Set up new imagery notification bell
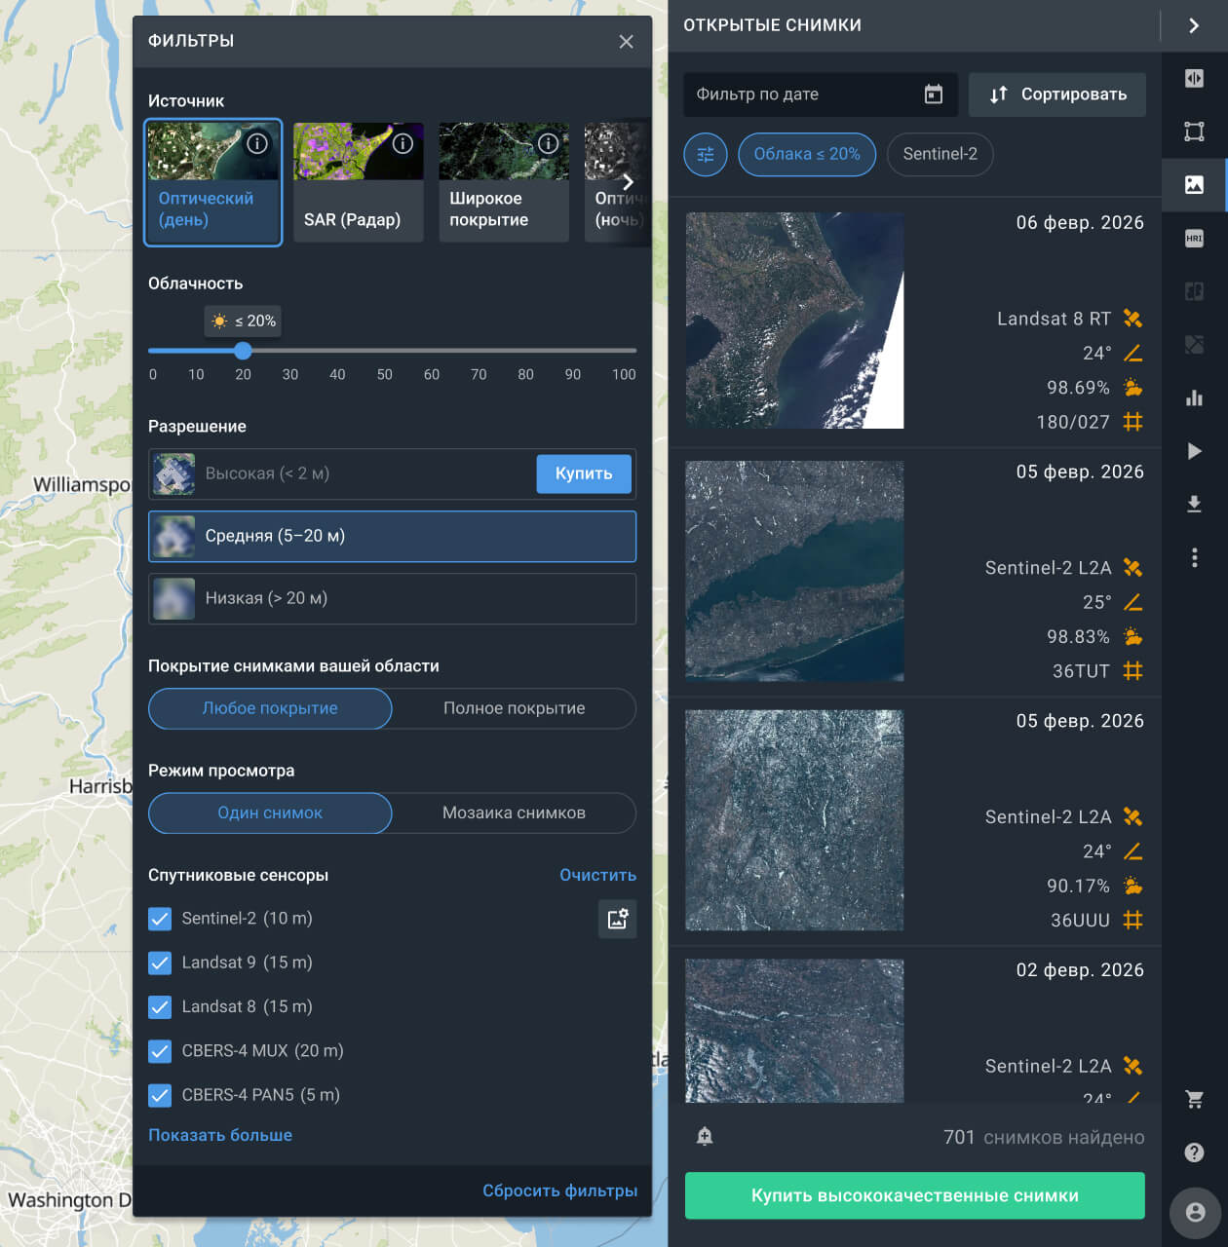Viewport: 1228px width, 1247px height. pos(705,1136)
